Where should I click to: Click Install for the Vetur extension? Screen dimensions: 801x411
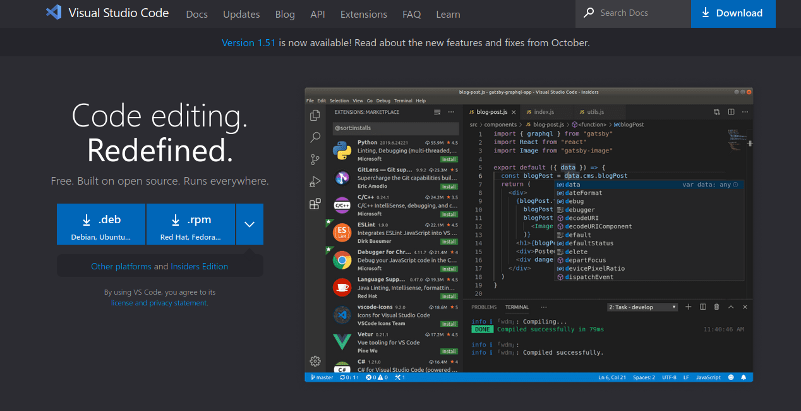coord(449,351)
